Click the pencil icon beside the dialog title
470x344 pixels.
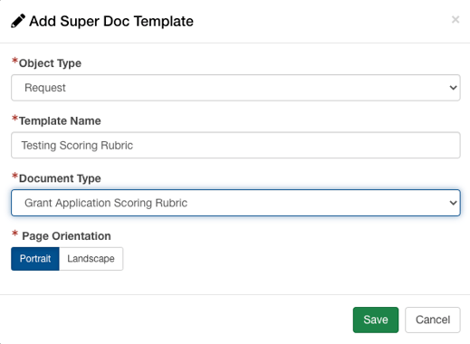pos(18,21)
